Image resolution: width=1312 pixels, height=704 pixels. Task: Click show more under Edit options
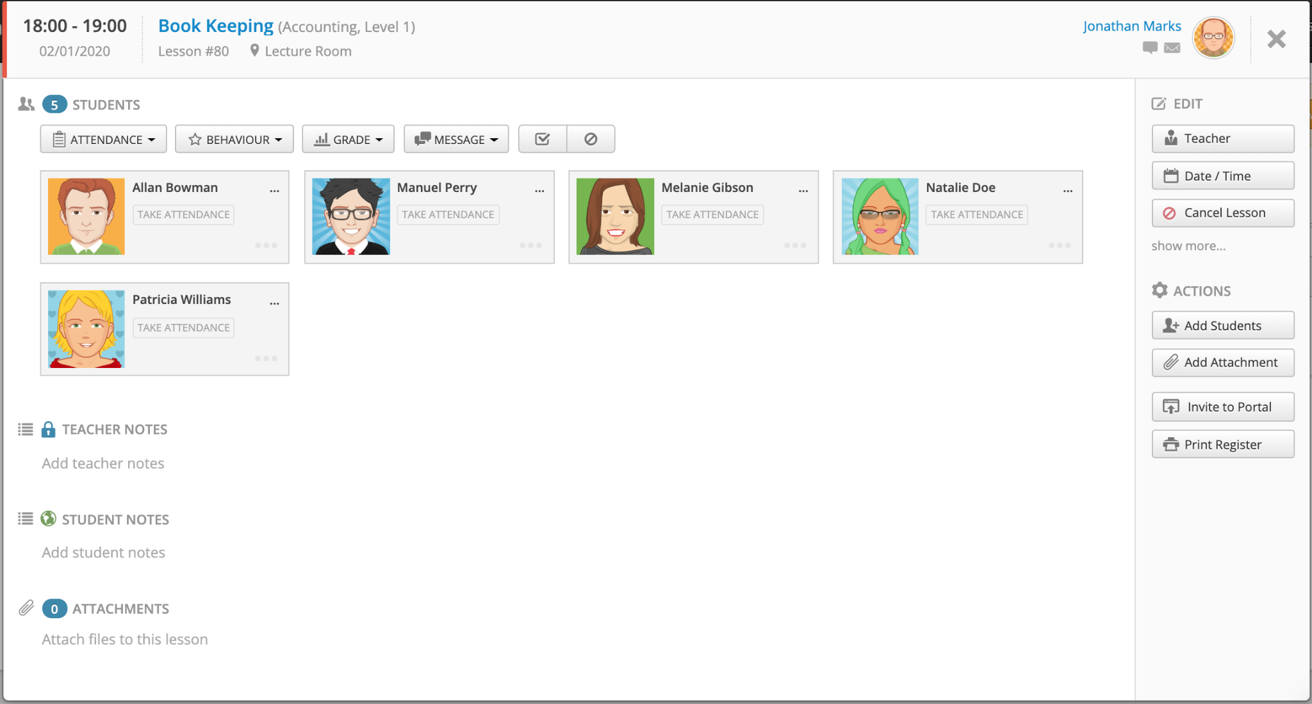[x=1188, y=246]
